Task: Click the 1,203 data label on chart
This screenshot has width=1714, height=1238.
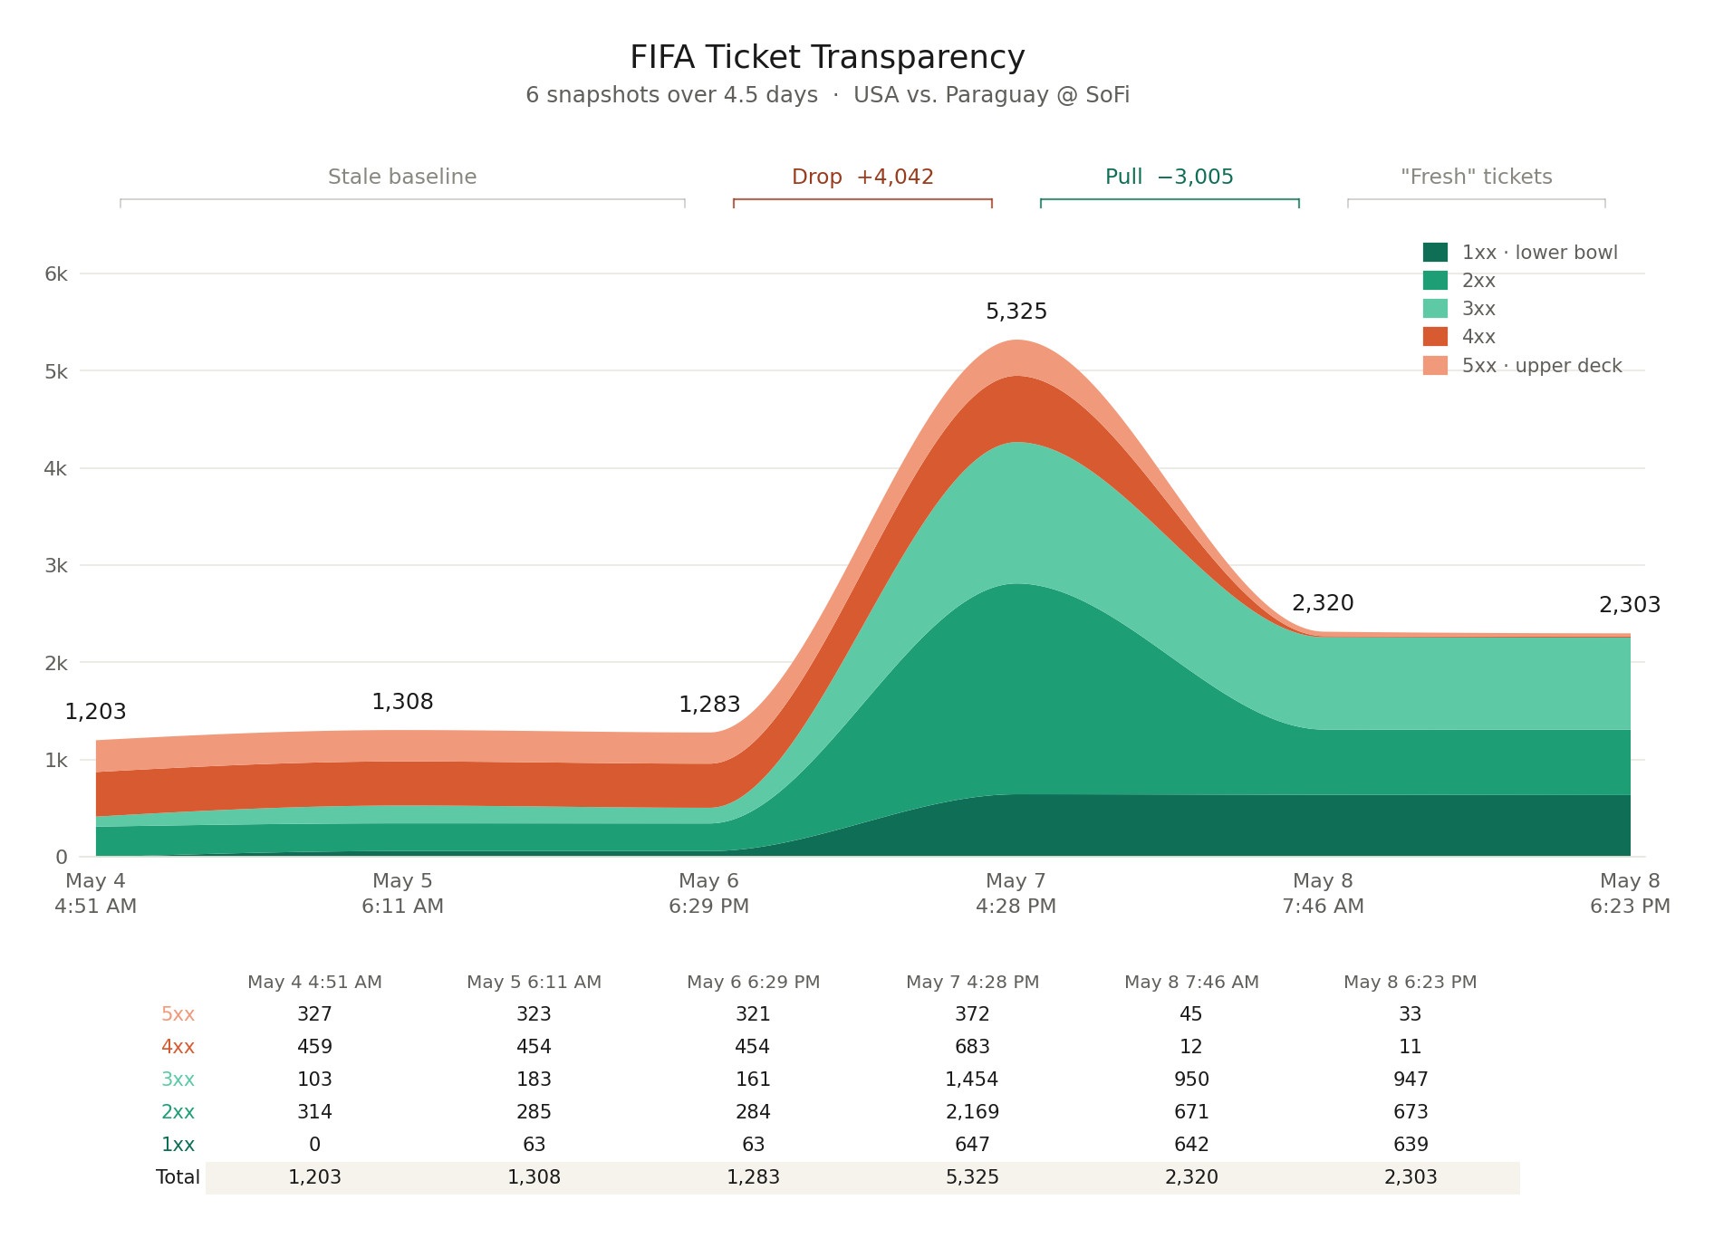Action: (95, 712)
